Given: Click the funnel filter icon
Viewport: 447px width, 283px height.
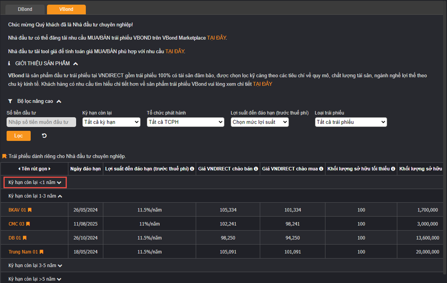Looking at the screenshot, I should [x=10, y=101].
